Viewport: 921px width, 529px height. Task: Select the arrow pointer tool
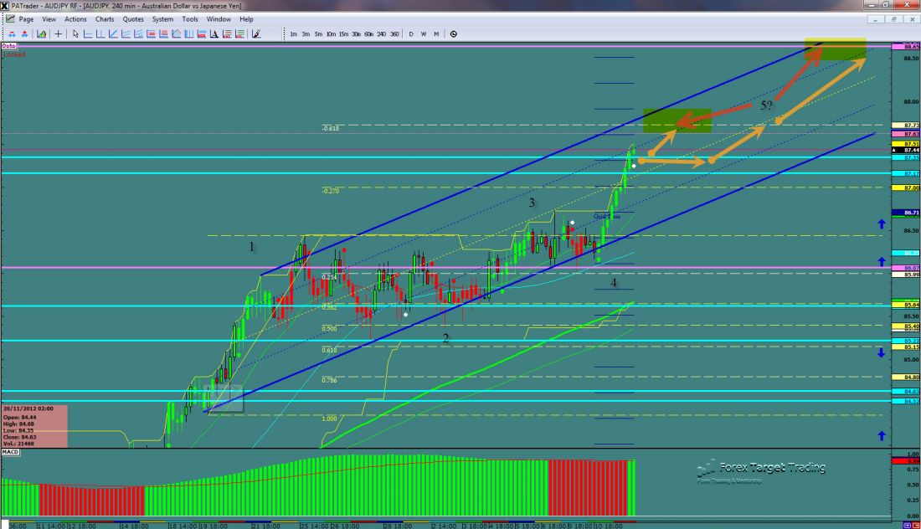click(x=75, y=34)
